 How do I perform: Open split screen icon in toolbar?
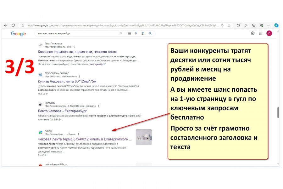click(238, 25)
